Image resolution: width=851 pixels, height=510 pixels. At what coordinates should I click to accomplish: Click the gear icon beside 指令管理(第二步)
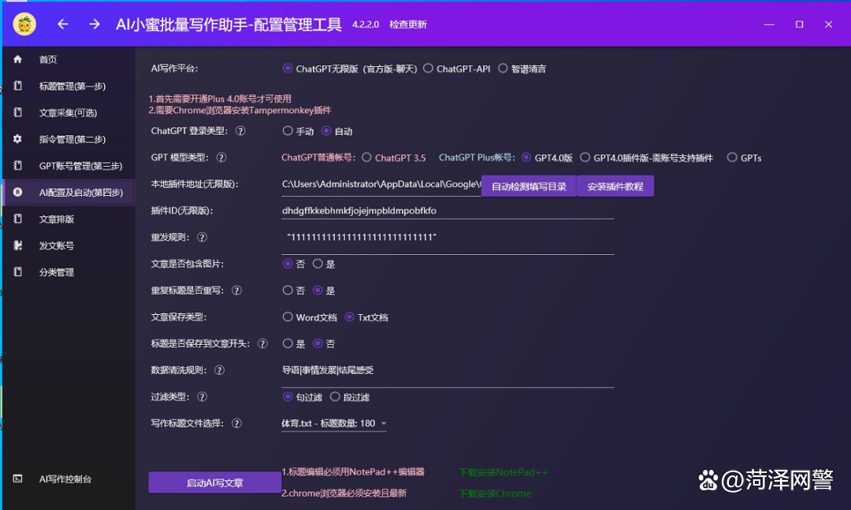18,139
